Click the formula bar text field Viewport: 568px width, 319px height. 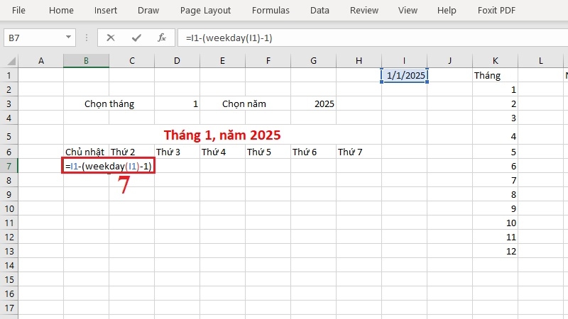tap(373, 38)
